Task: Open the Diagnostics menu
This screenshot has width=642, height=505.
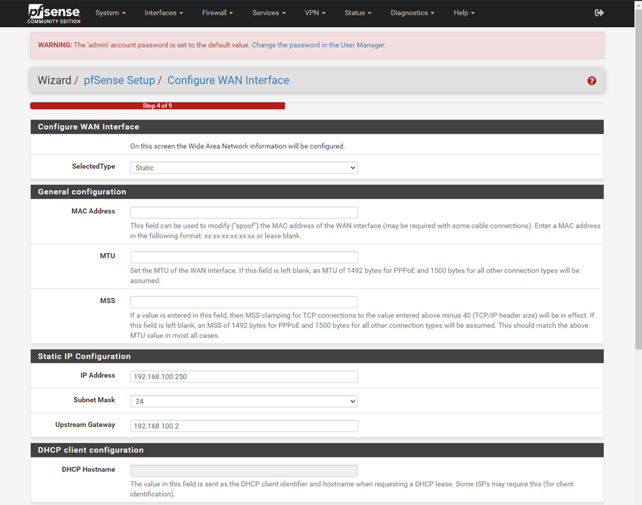Action: pyautogui.click(x=412, y=13)
